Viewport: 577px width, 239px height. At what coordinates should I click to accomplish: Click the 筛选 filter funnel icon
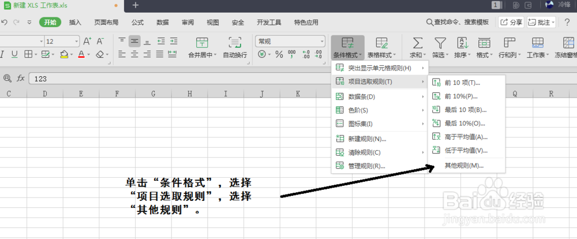[x=440, y=43]
